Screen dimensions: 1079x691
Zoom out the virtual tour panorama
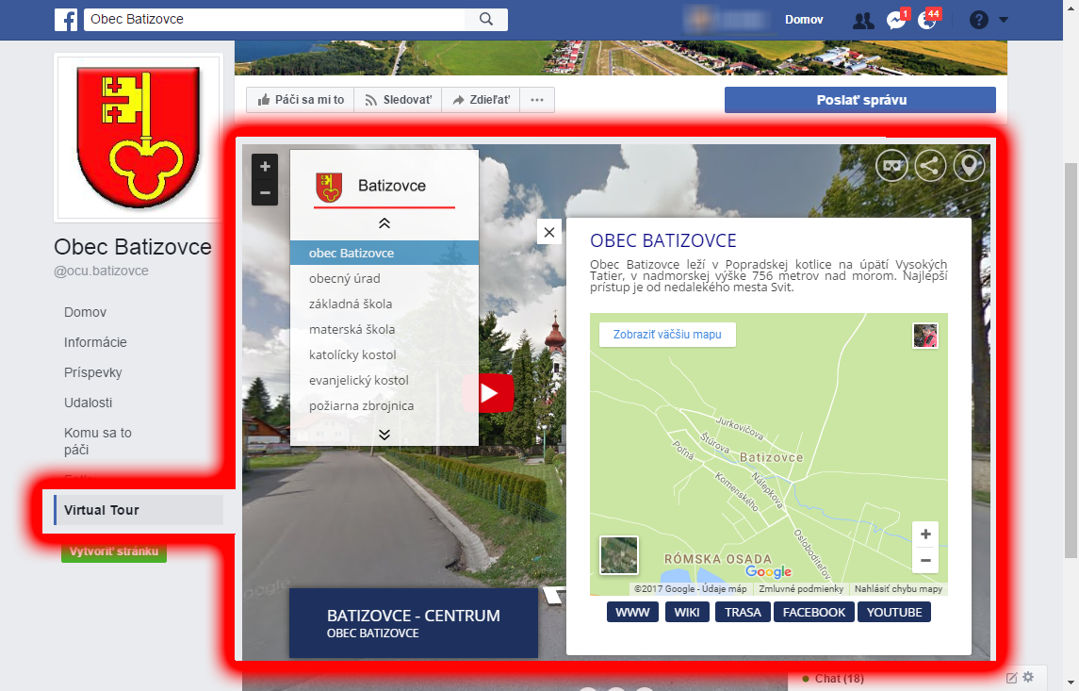265,192
